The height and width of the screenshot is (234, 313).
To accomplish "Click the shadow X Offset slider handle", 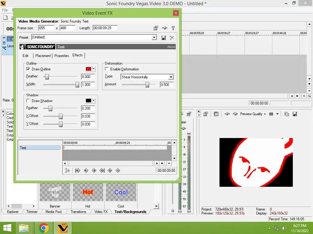I will point(61,116).
